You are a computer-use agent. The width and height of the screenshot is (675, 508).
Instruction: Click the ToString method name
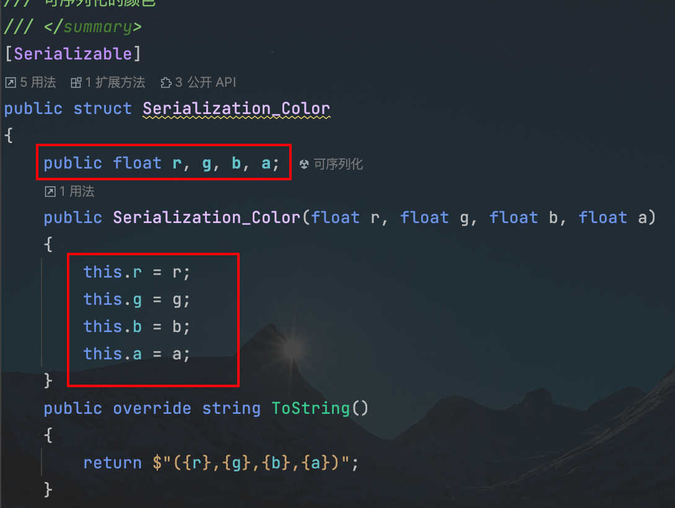point(310,408)
